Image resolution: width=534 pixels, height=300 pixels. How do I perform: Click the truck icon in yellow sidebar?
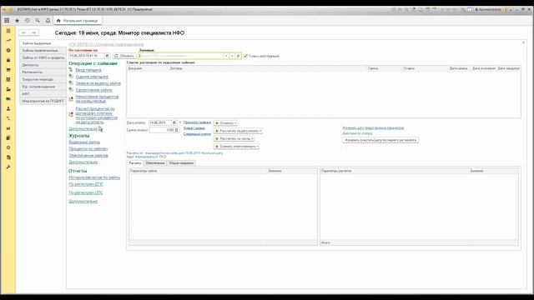pyautogui.click(x=8, y=99)
